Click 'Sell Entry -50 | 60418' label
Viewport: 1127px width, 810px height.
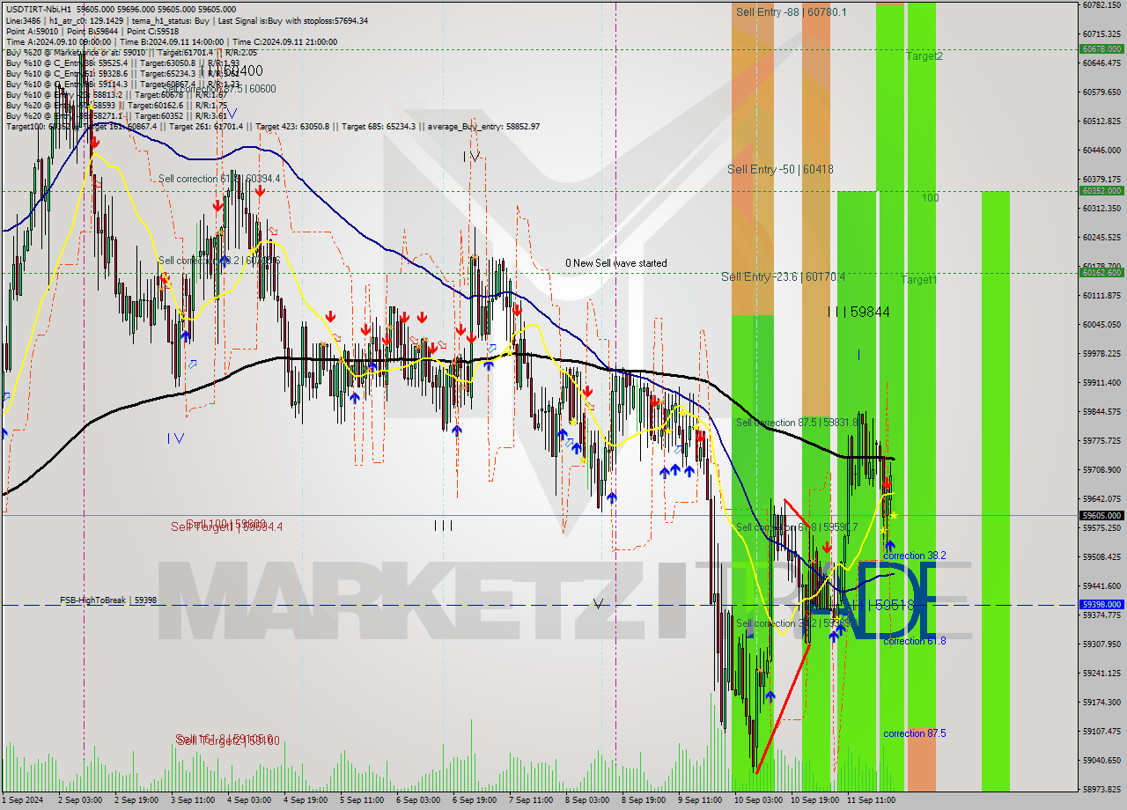[780, 169]
